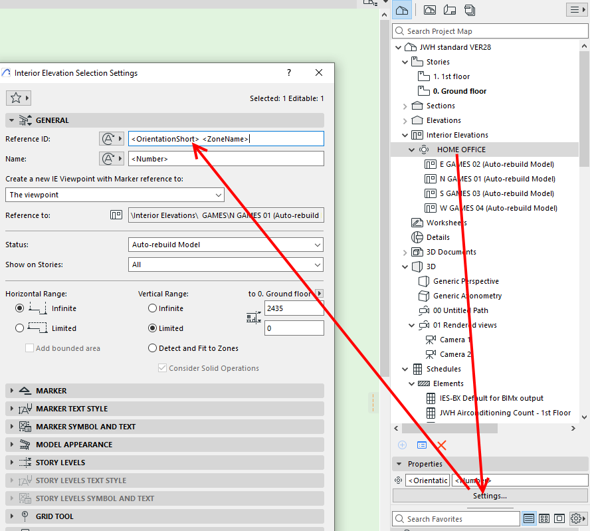590x531 pixels.
Task: Click the Search Project Map field
Action: click(x=490, y=31)
